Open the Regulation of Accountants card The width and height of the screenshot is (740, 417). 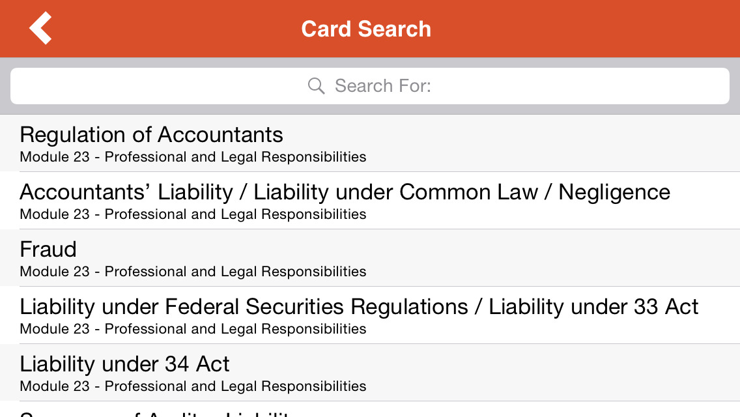tap(151, 135)
